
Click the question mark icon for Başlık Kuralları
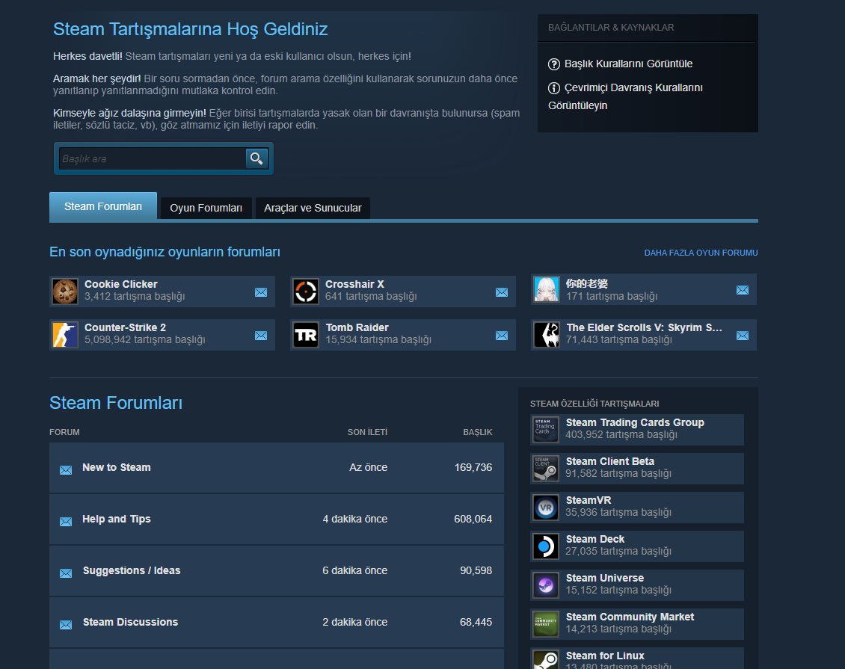(554, 64)
